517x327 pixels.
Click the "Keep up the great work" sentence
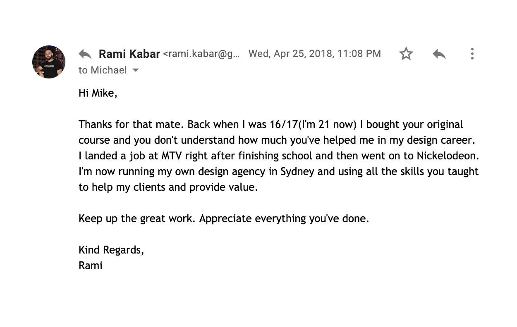[x=137, y=219]
